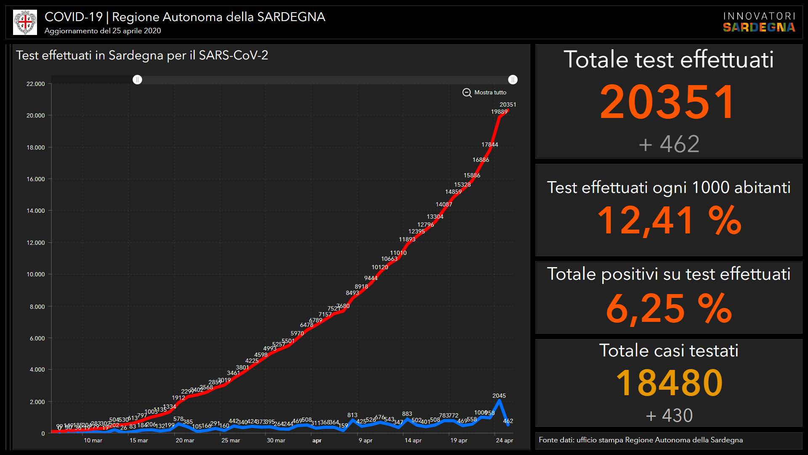Click the chart title Test effettuati in Sardegna

[142, 55]
